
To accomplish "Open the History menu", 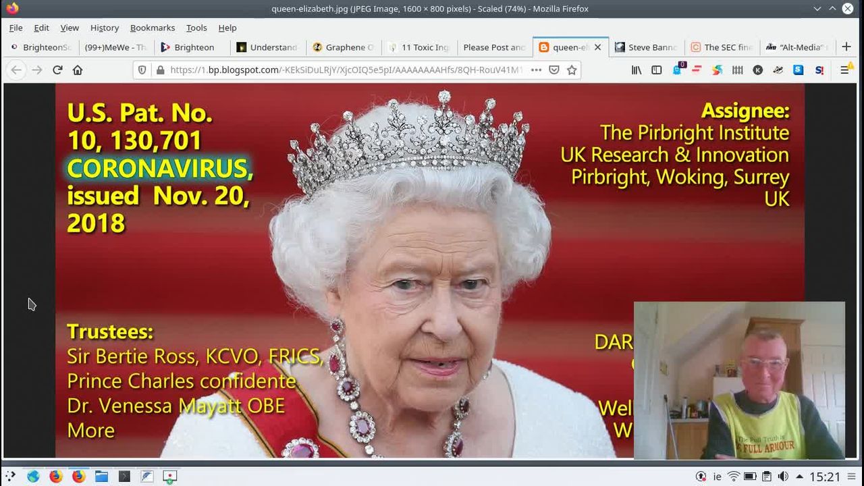I will 104,28.
